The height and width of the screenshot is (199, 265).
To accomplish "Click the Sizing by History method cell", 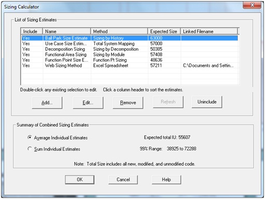I will click(108, 38).
